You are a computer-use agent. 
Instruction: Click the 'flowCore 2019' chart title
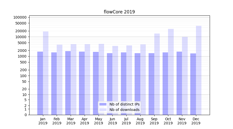119,12
